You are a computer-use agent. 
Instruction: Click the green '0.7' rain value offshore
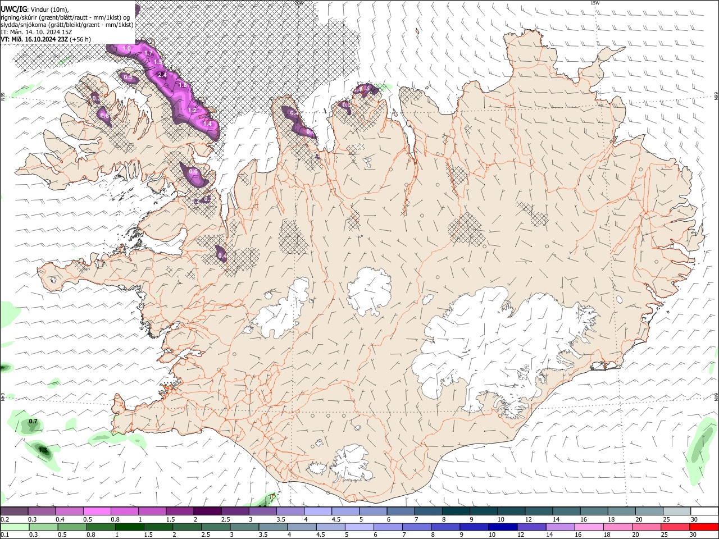coord(33,421)
